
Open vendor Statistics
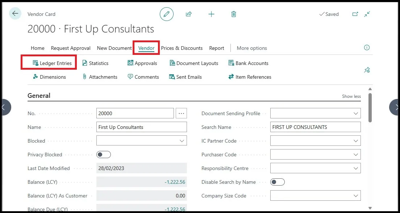(95, 63)
